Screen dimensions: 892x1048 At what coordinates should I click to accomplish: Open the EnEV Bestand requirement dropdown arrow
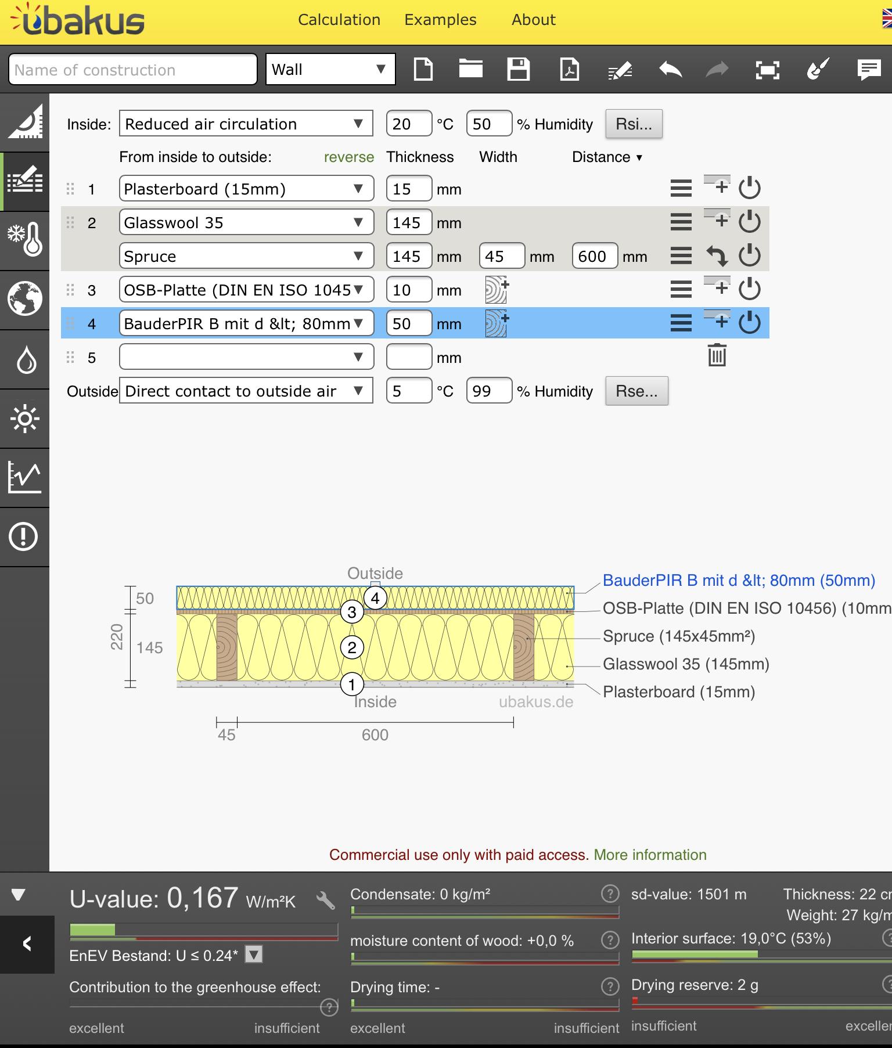(x=254, y=954)
